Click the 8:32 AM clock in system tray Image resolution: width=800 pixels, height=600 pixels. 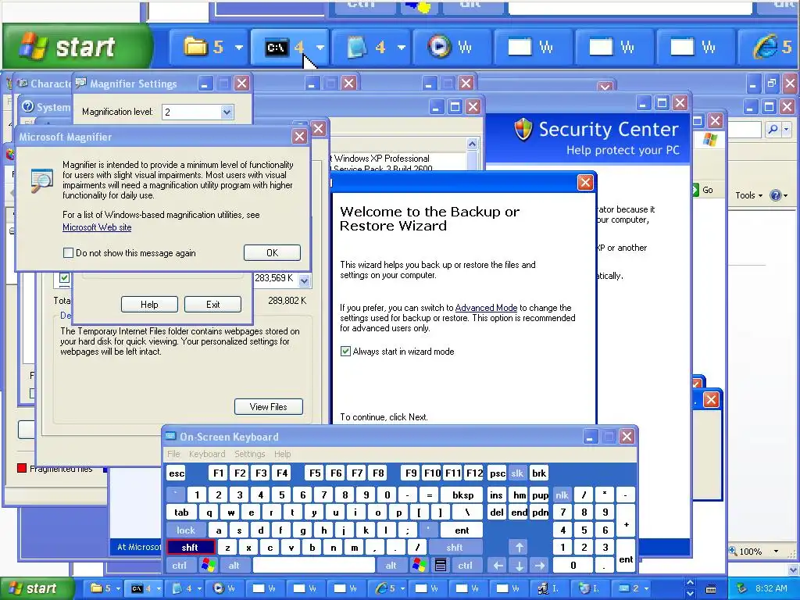tap(771, 588)
